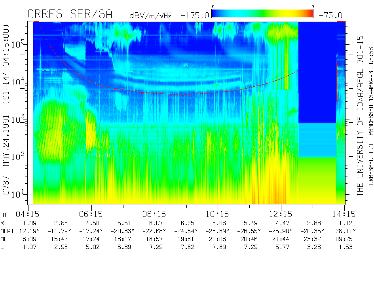Click the 04:15 UT time label

click(28, 214)
